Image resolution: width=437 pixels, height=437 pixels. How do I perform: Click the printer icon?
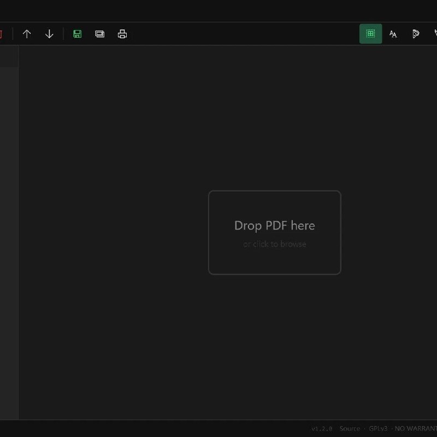click(122, 34)
